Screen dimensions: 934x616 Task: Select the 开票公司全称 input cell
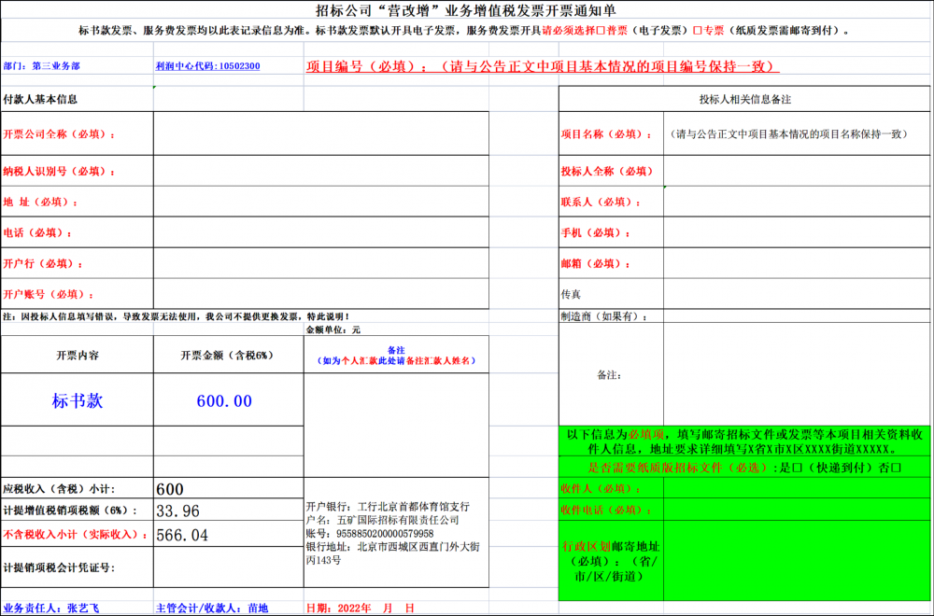[320, 133]
